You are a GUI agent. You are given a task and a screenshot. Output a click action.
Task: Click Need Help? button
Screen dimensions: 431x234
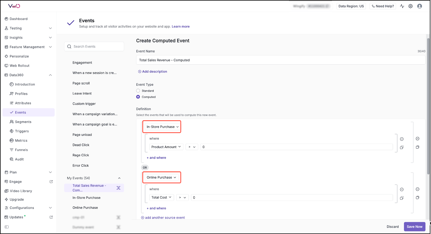[x=383, y=6]
